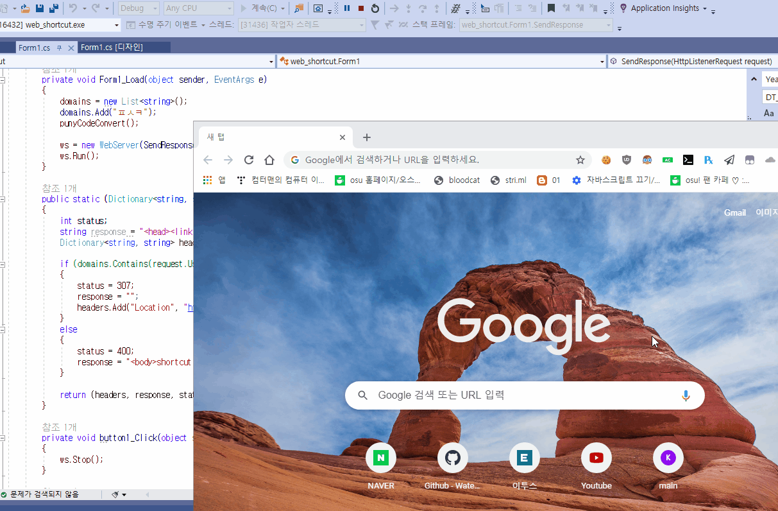The height and width of the screenshot is (511, 778).
Task: Close the 새 탭 Chrome tab
Action: tap(342, 137)
